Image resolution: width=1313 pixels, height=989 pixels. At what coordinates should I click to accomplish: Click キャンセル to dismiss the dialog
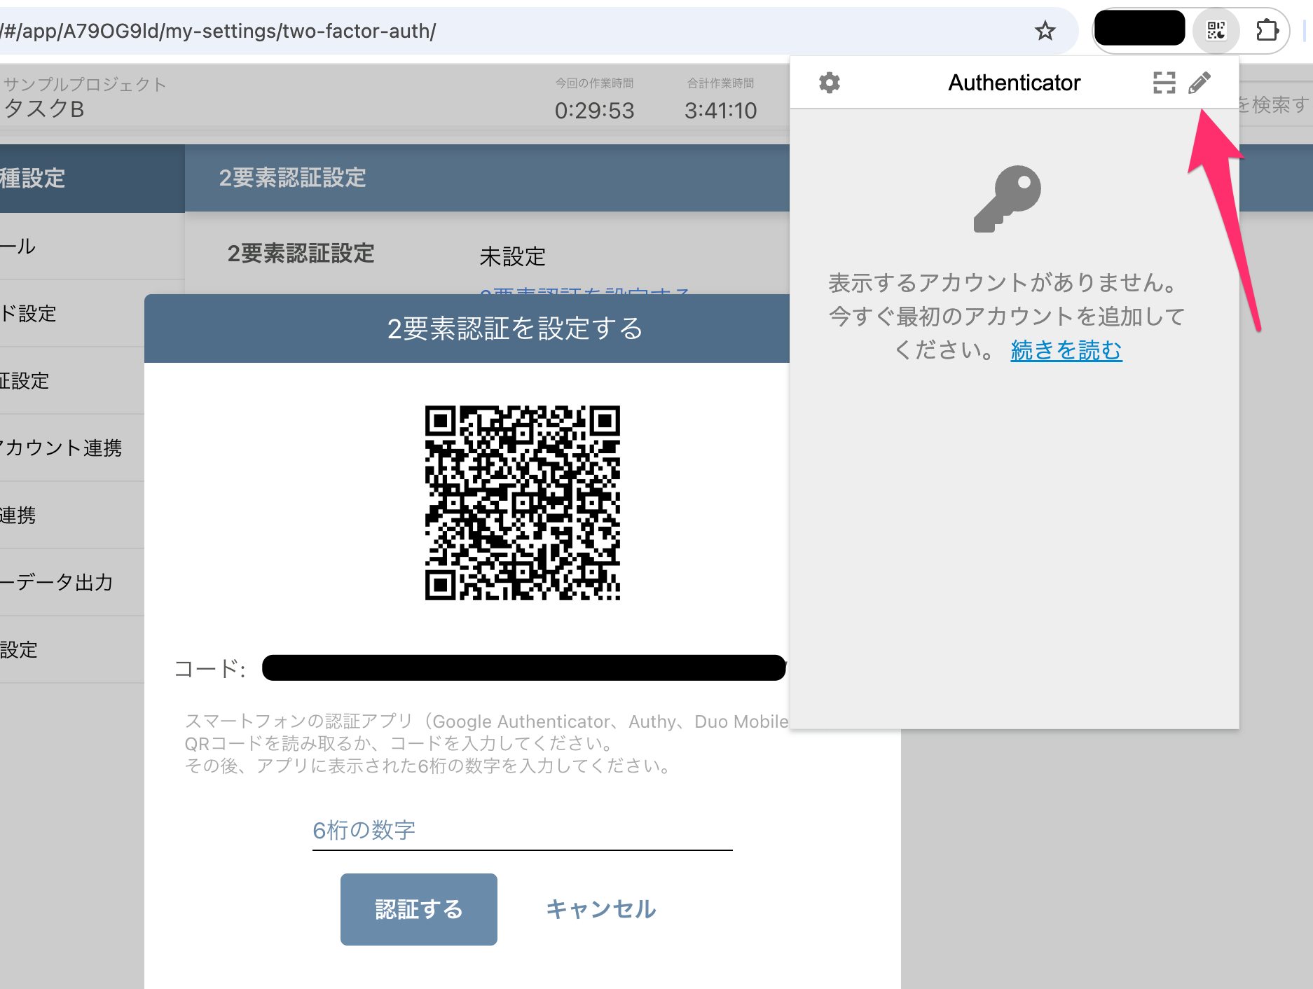[601, 908]
